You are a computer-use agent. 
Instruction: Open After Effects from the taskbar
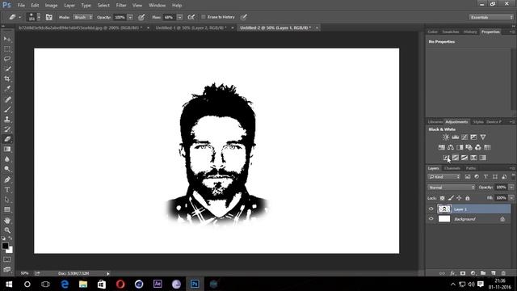(158, 284)
